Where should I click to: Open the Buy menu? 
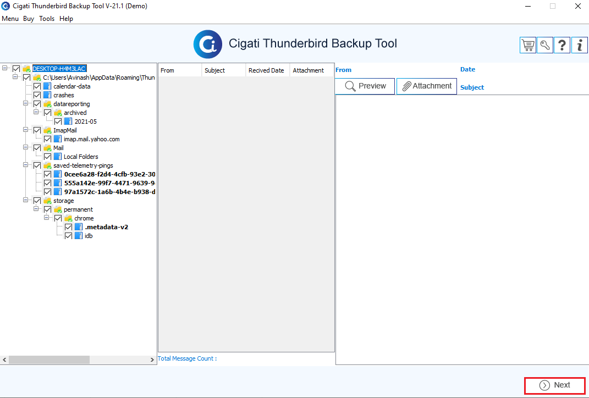(x=29, y=18)
